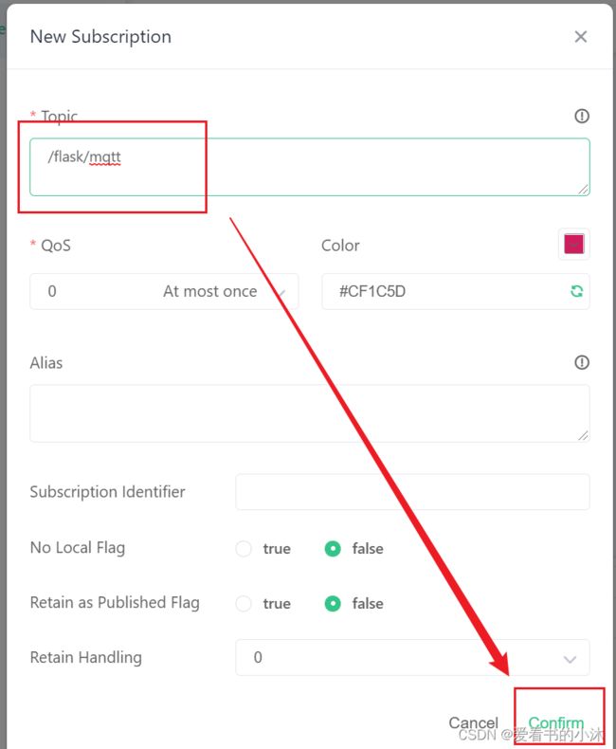
Task: Select the Subscription Identifier field
Action: tap(412, 492)
